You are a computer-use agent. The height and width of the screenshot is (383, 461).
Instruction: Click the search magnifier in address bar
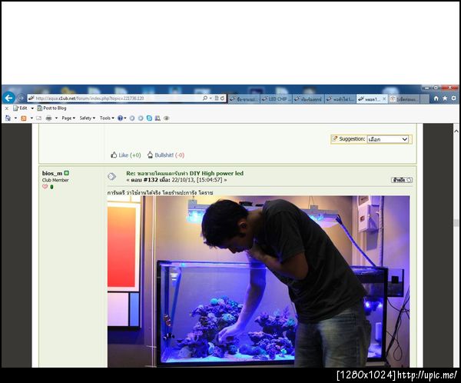(x=205, y=98)
